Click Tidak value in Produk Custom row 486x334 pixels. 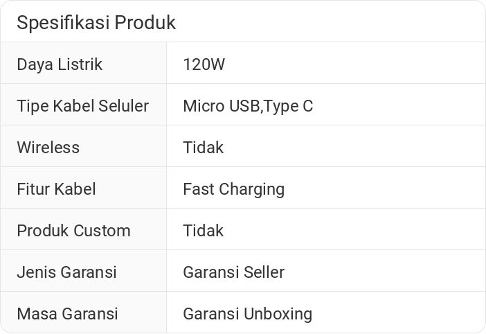coord(203,231)
